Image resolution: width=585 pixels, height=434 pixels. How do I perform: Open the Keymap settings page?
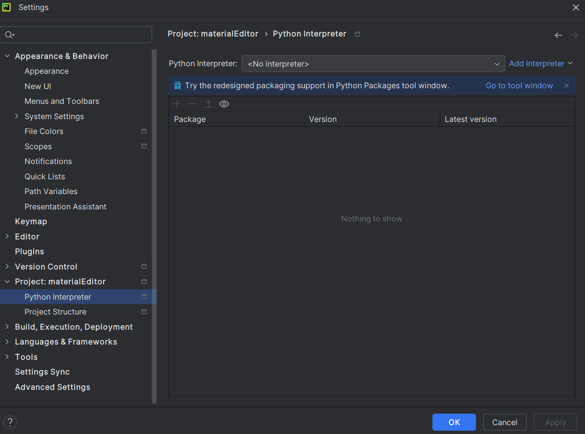point(31,221)
